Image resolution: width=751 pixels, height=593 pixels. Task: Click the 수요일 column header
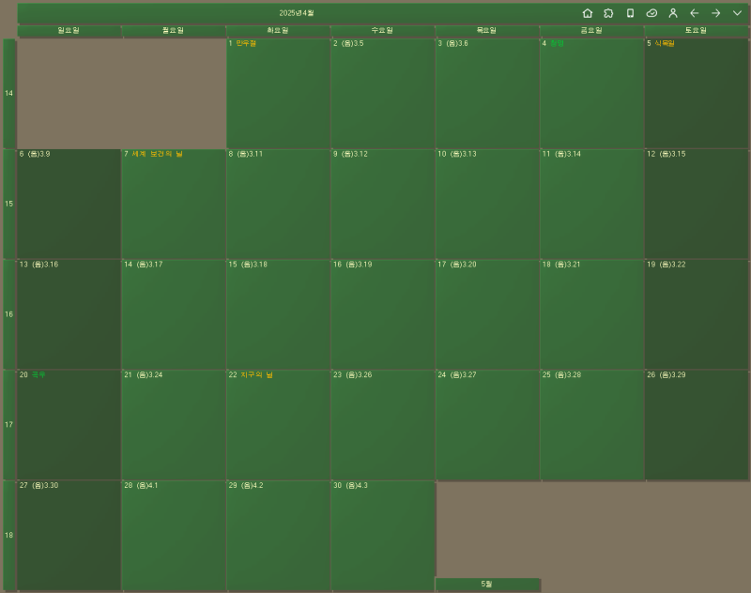pyautogui.click(x=380, y=29)
